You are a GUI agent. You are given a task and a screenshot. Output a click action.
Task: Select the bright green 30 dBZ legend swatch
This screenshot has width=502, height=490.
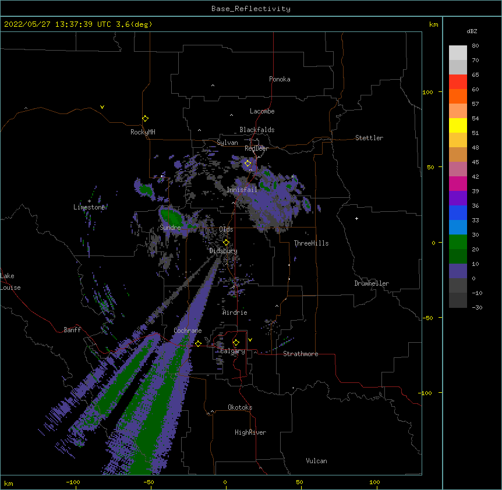458,242
